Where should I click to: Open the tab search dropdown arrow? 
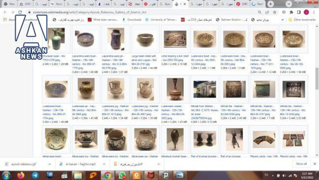click(x=288, y=4)
